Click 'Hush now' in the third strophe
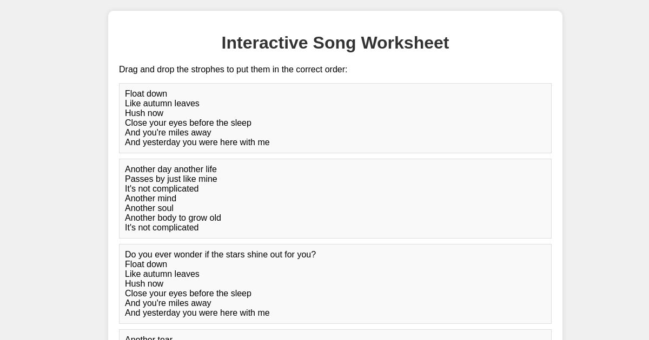This screenshot has height=340, width=649. click(144, 283)
